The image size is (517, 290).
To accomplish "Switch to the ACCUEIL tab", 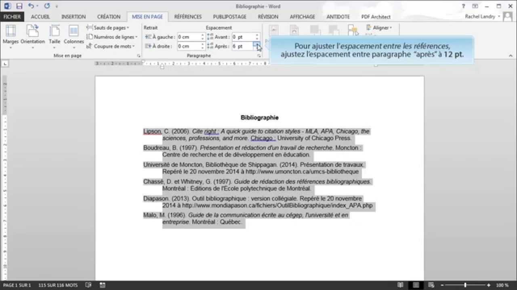I will click(40, 17).
